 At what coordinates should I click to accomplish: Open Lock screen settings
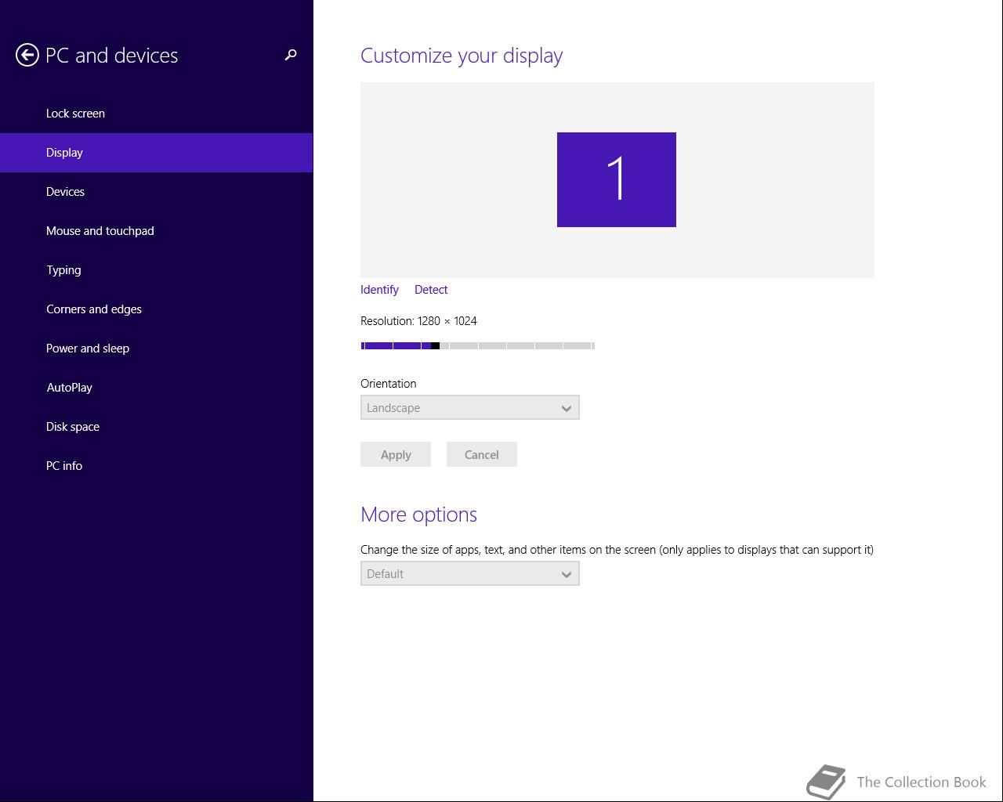point(157,114)
